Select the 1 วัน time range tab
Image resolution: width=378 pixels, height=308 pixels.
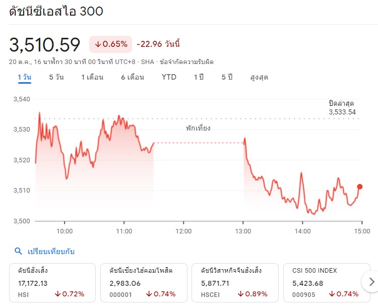[x=25, y=77]
